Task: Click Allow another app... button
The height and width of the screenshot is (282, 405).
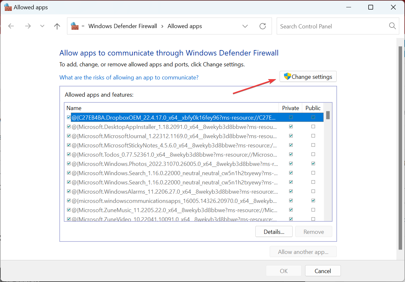Action: 303,252
